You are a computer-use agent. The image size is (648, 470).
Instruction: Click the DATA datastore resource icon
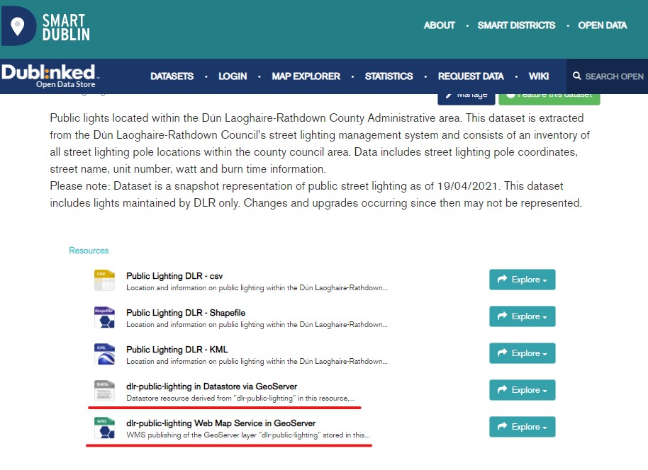coord(104,391)
